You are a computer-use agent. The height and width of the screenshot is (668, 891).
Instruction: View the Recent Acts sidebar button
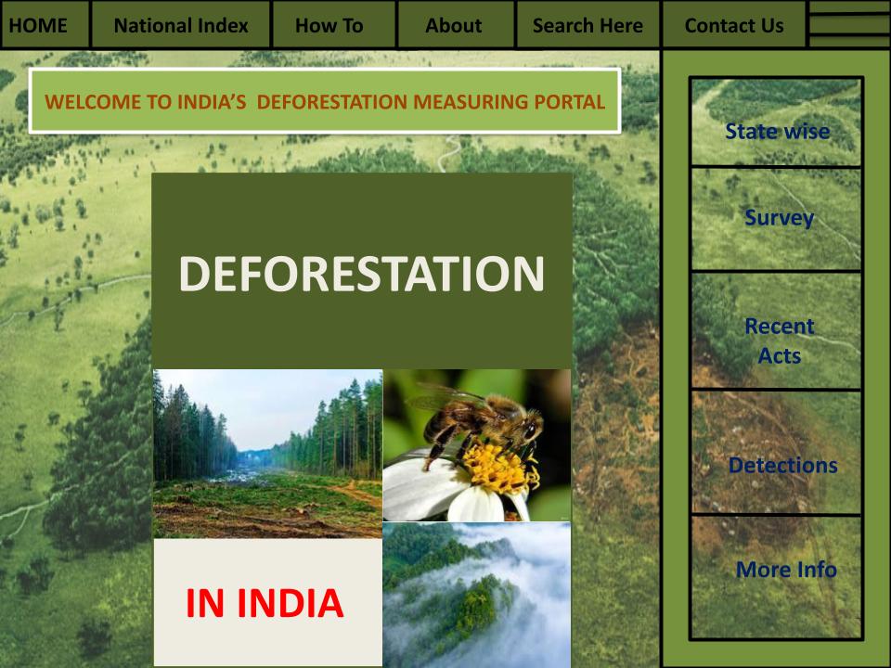[x=776, y=330]
